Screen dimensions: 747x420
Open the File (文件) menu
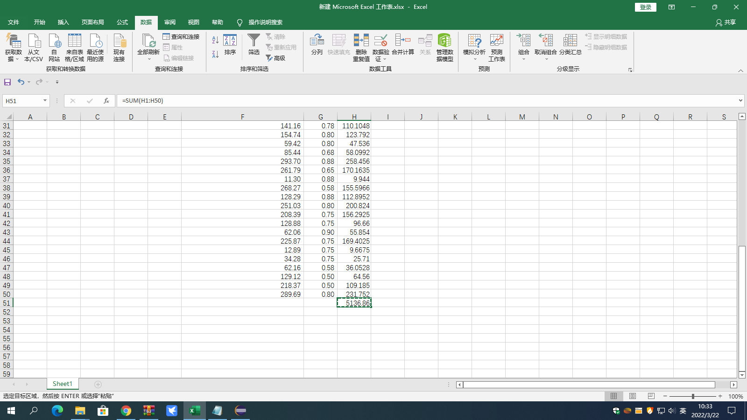tap(14, 22)
